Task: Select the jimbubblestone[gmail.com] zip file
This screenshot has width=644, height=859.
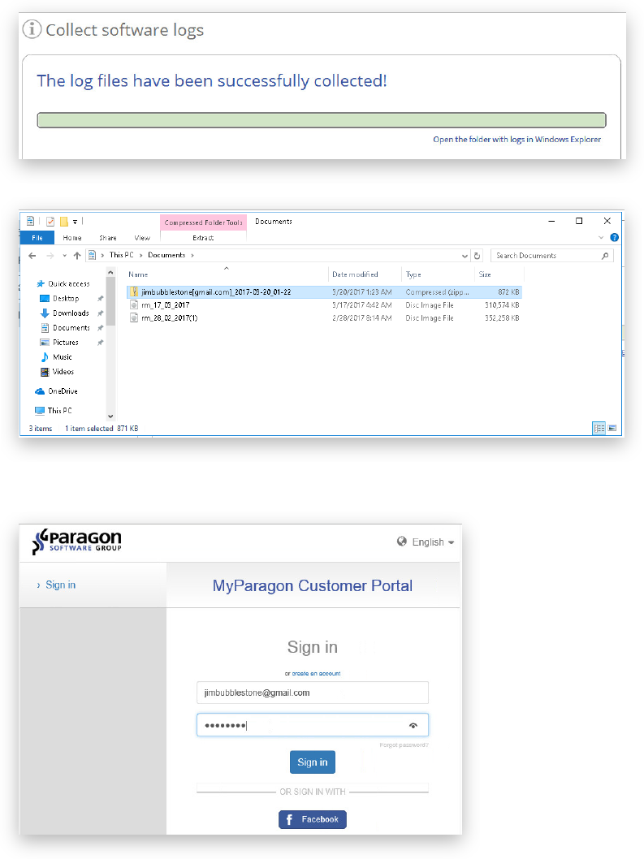Action: [324, 292]
